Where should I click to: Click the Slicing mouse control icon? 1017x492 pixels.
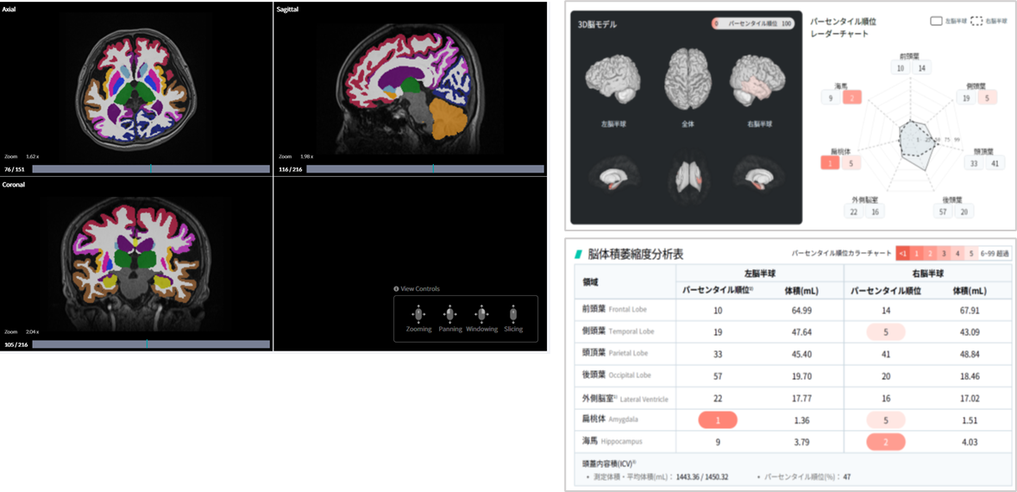[513, 314]
